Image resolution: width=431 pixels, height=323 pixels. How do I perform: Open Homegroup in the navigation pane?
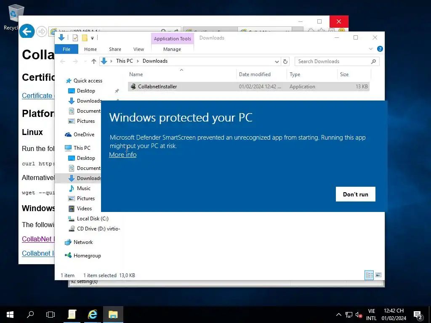pyautogui.click(x=87, y=256)
